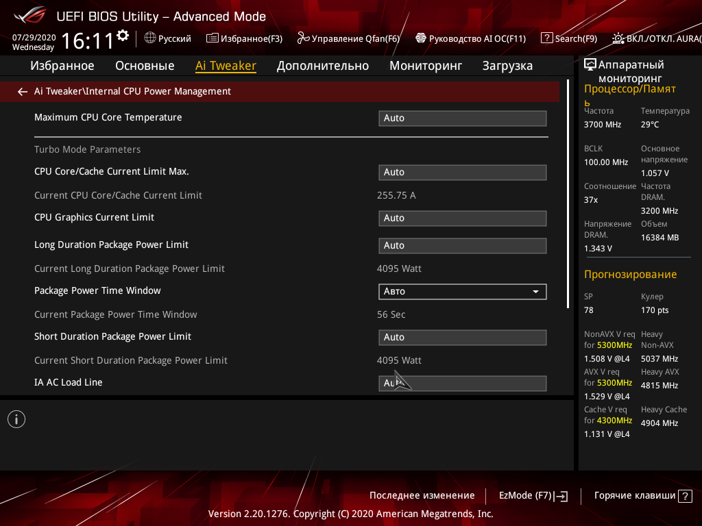
Task: Open settings via gear icon next to clock
Action: tap(123, 36)
